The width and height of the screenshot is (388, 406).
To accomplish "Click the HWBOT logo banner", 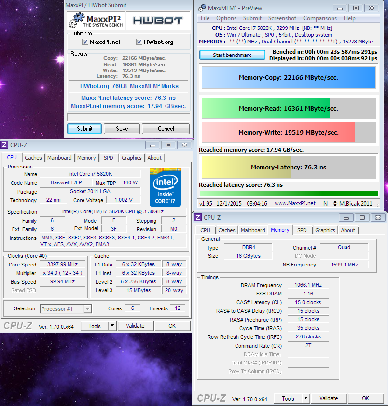I will pyautogui.click(x=158, y=20).
